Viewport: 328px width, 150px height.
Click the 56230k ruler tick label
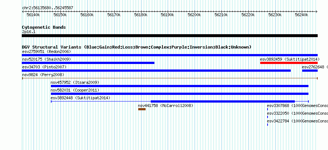pyautogui.click(x=275, y=15)
